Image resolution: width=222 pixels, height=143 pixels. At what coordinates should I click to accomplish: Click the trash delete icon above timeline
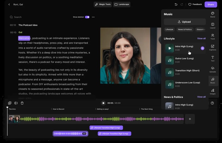[22, 103]
